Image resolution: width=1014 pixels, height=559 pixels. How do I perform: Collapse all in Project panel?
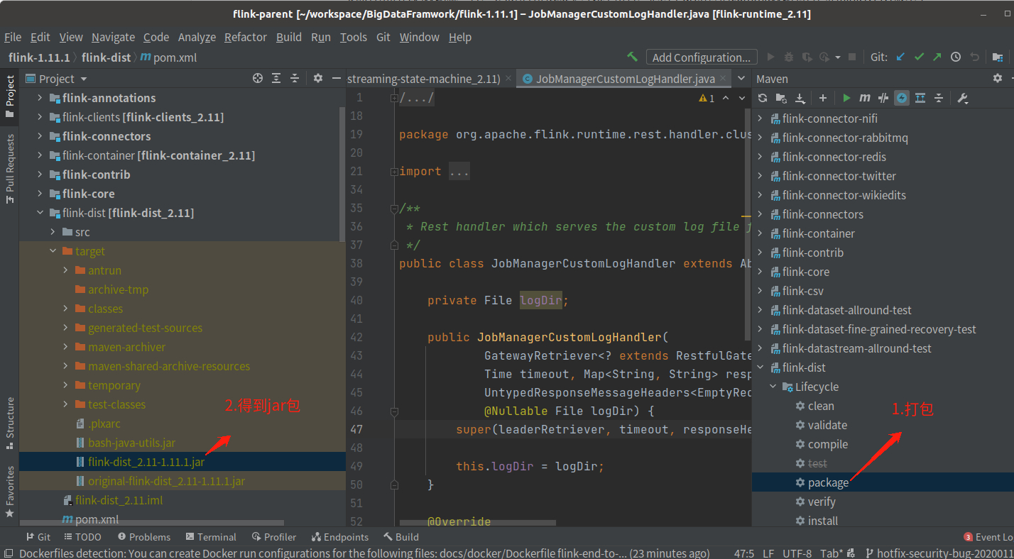[x=295, y=78]
